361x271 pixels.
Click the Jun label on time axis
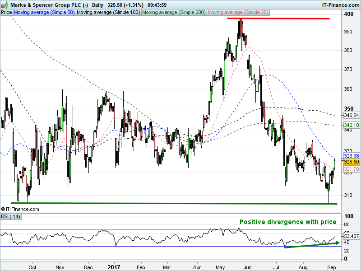[x=248, y=267]
